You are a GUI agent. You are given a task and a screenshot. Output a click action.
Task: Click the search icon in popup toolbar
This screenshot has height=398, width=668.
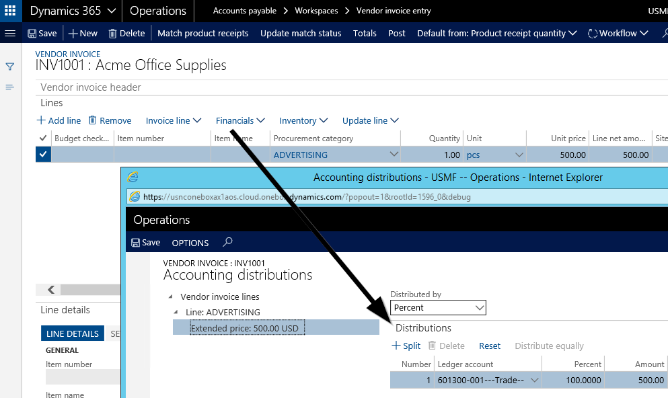pos(228,242)
